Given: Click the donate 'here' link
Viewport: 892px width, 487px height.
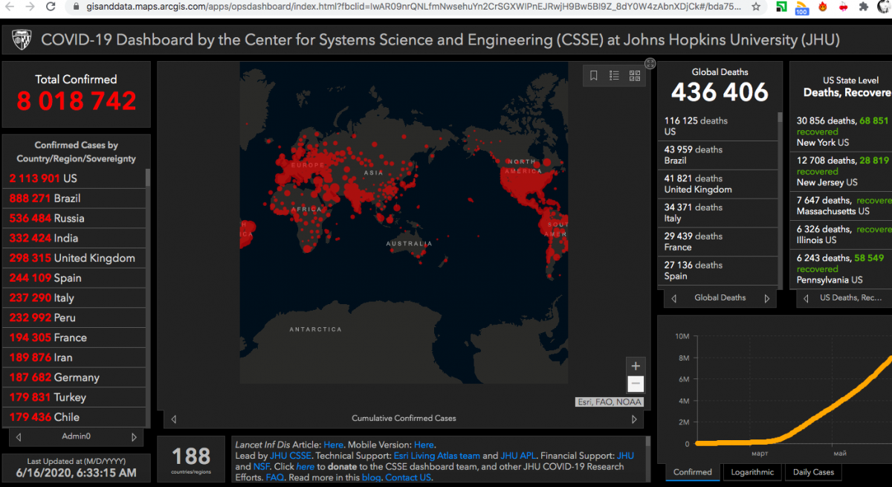Looking at the screenshot, I should [x=306, y=467].
